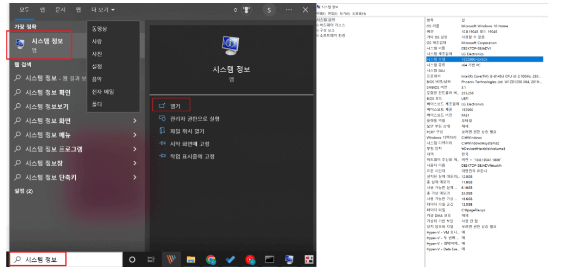
Task: Select the 페이지 파일 공간 row
Action: point(484,204)
